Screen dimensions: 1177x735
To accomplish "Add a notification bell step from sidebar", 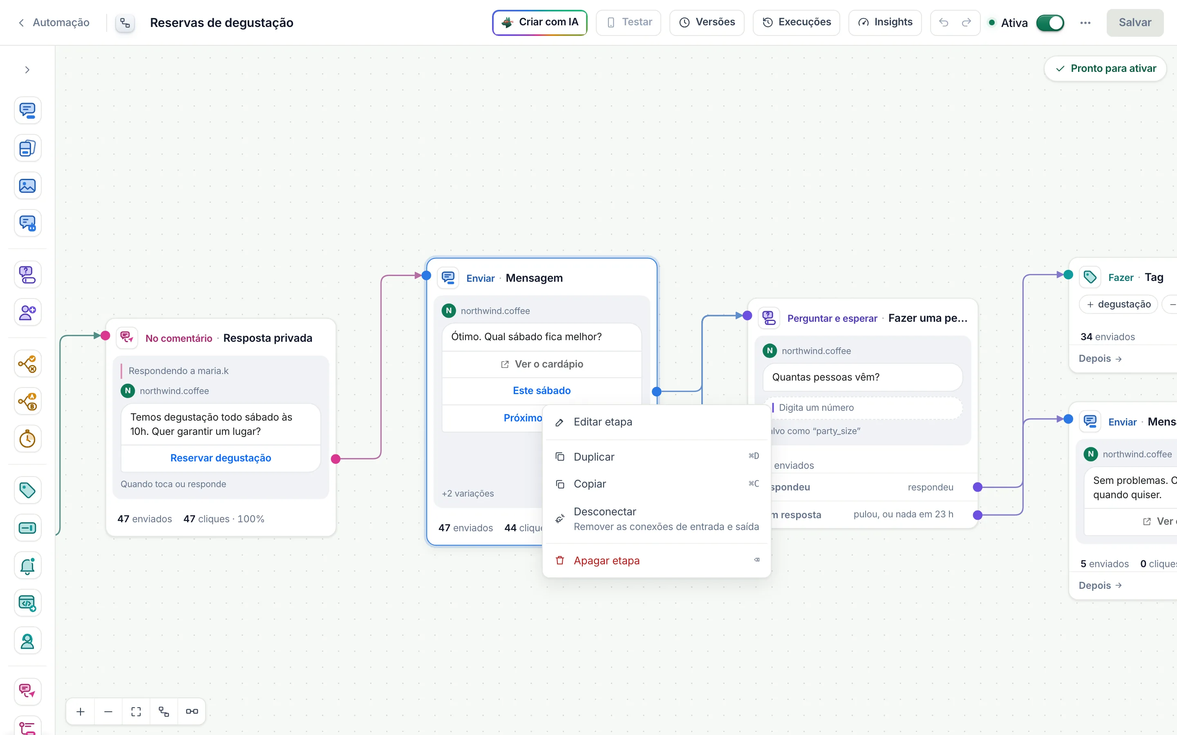I will pos(27,566).
